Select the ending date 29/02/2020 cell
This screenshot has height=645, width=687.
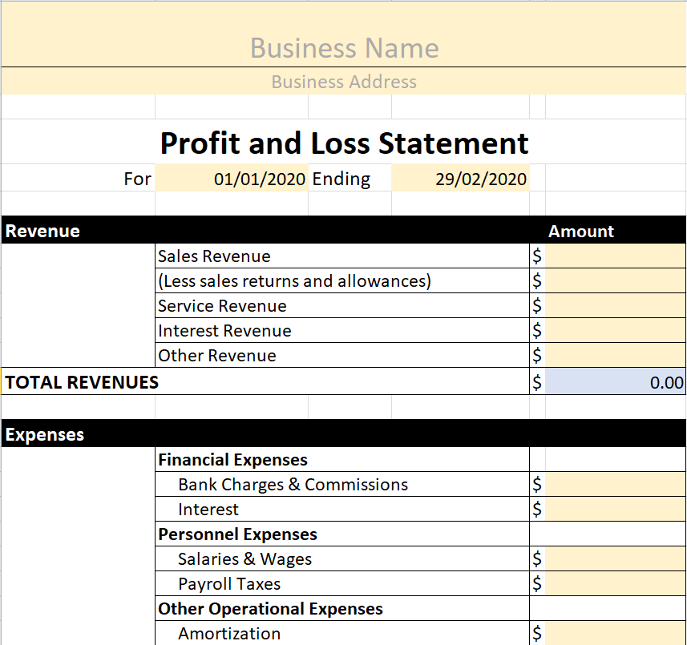pos(460,179)
